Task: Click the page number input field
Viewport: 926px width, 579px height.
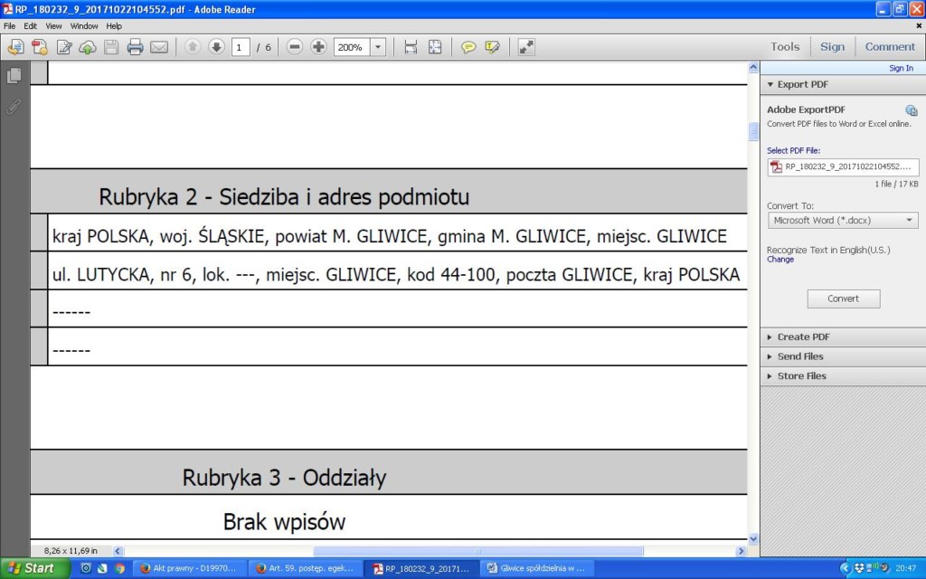Action: 241,47
